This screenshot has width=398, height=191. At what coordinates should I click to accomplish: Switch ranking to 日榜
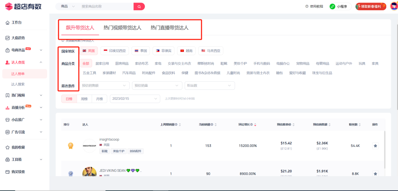click(x=69, y=99)
